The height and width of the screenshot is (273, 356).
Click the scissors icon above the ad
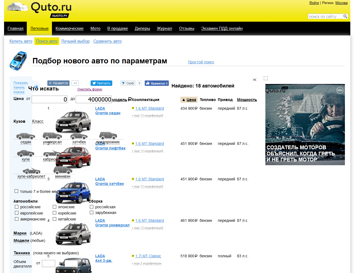pos(255,80)
